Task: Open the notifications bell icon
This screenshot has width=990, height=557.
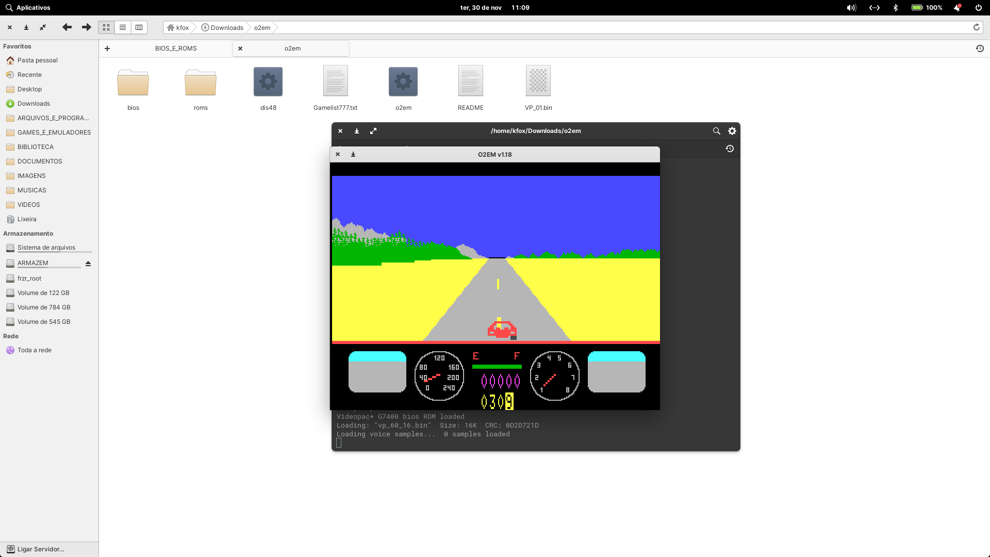Action: point(957,8)
